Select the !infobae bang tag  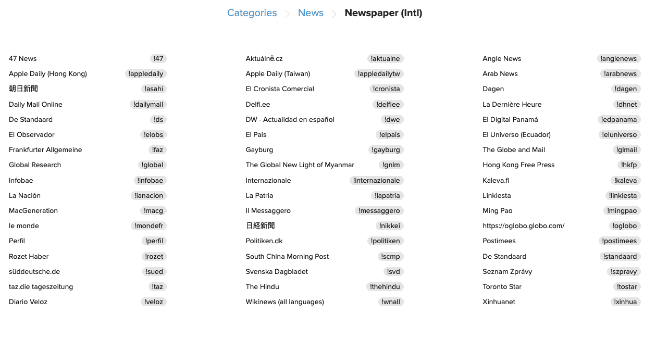150,181
